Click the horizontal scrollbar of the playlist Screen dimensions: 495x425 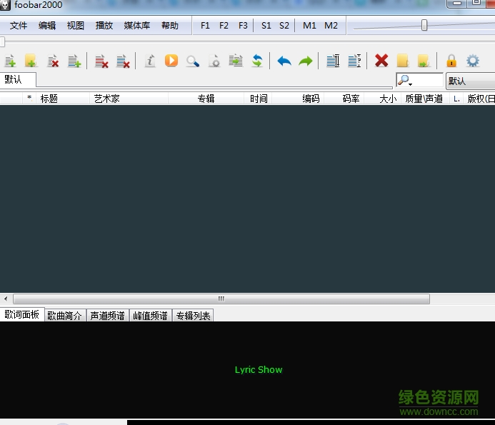(221, 299)
